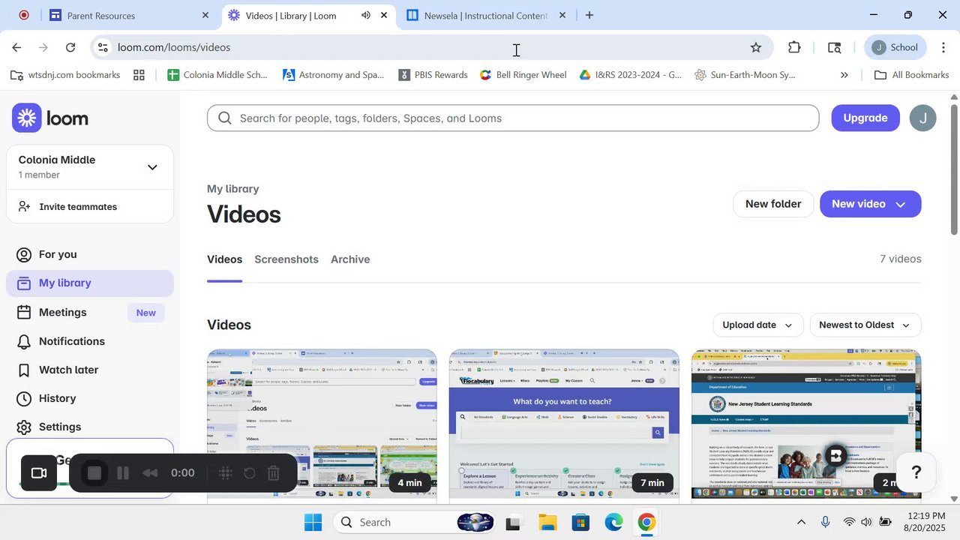Open a new browser tab

(x=589, y=15)
